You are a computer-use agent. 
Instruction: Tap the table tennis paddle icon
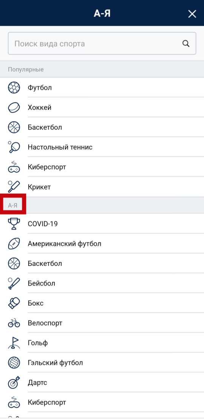point(14,147)
